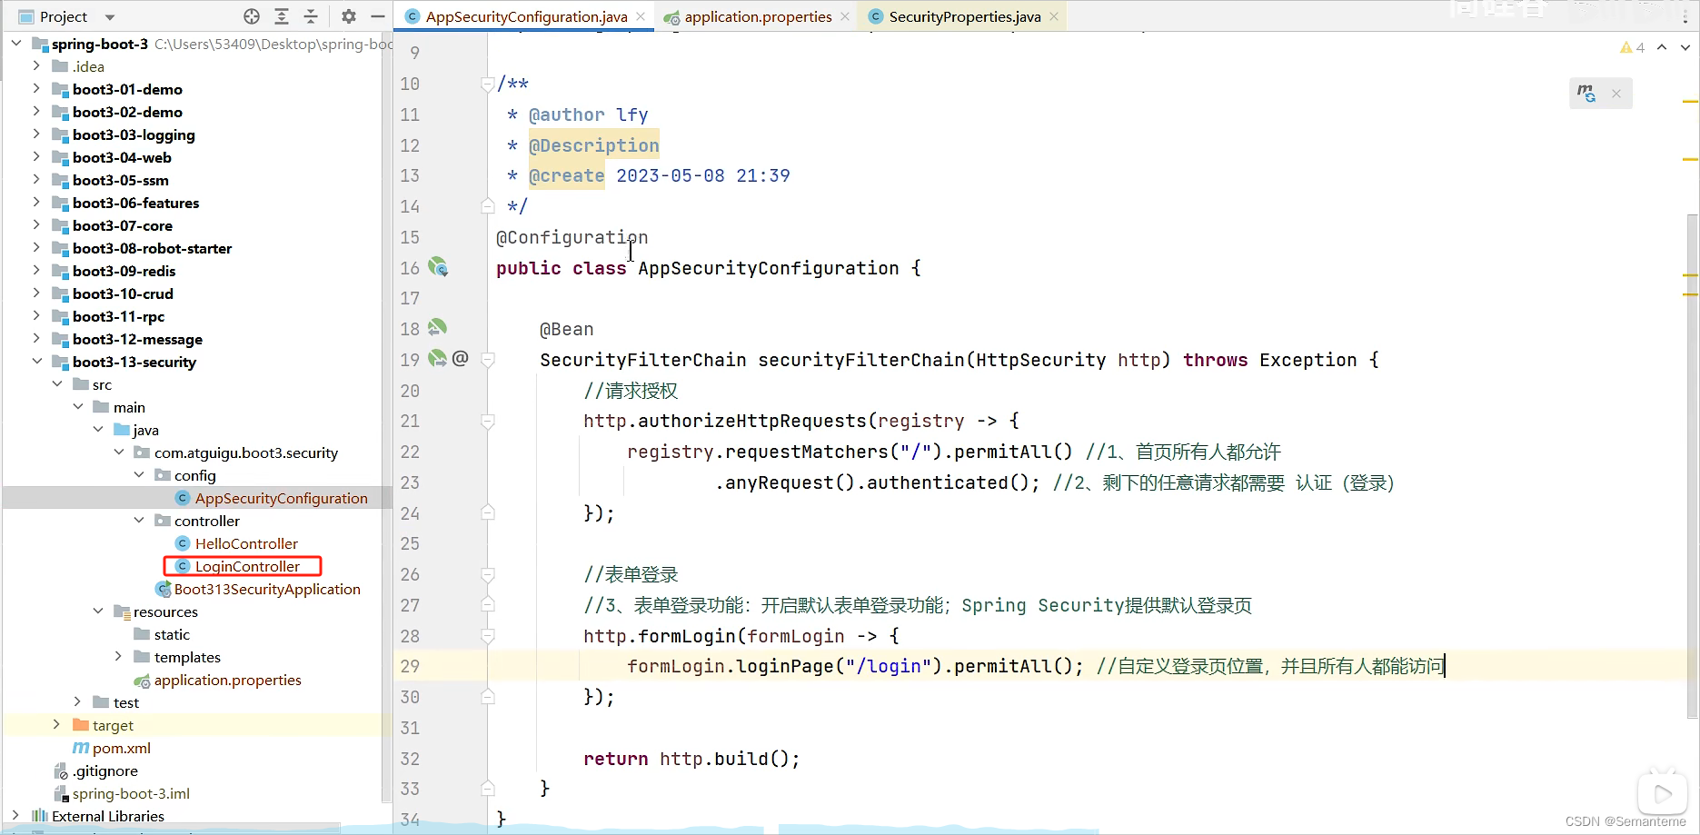Viewport: 1700px width, 835px height.
Task: Collapse the formLogin lambda fold on line 28
Action: (x=488, y=636)
